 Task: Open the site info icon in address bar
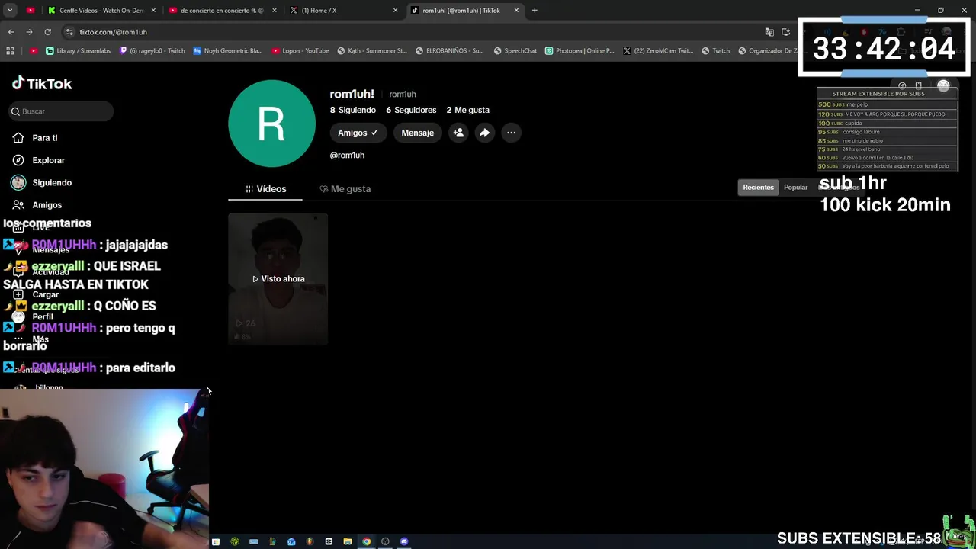coord(69,32)
